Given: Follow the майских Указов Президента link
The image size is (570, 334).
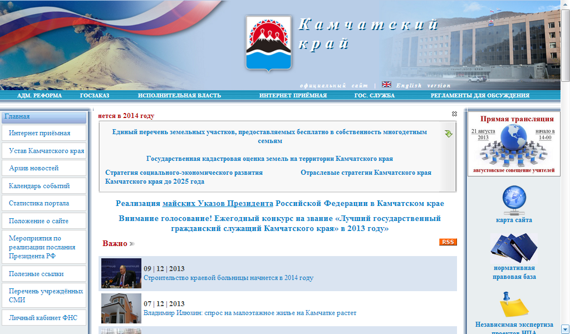Looking at the screenshot, I should pyautogui.click(x=218, y=204).
